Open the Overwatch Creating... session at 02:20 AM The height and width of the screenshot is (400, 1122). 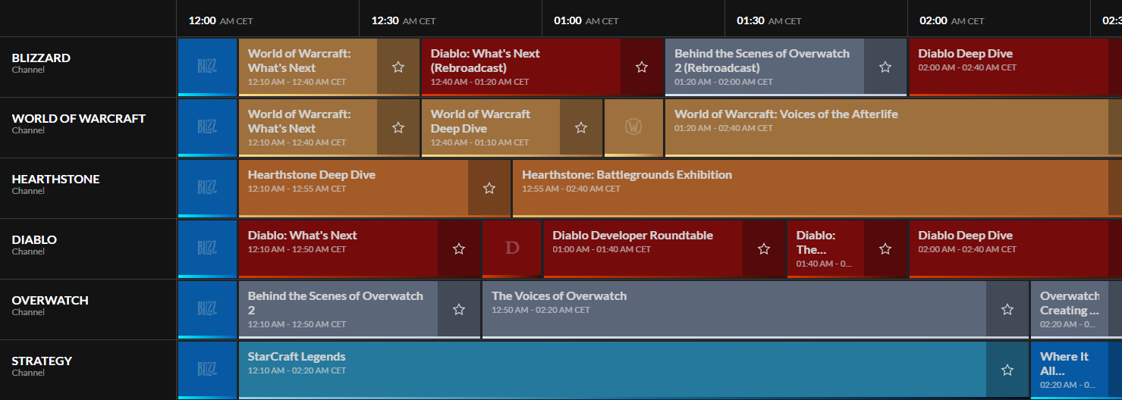[1076, 309]
